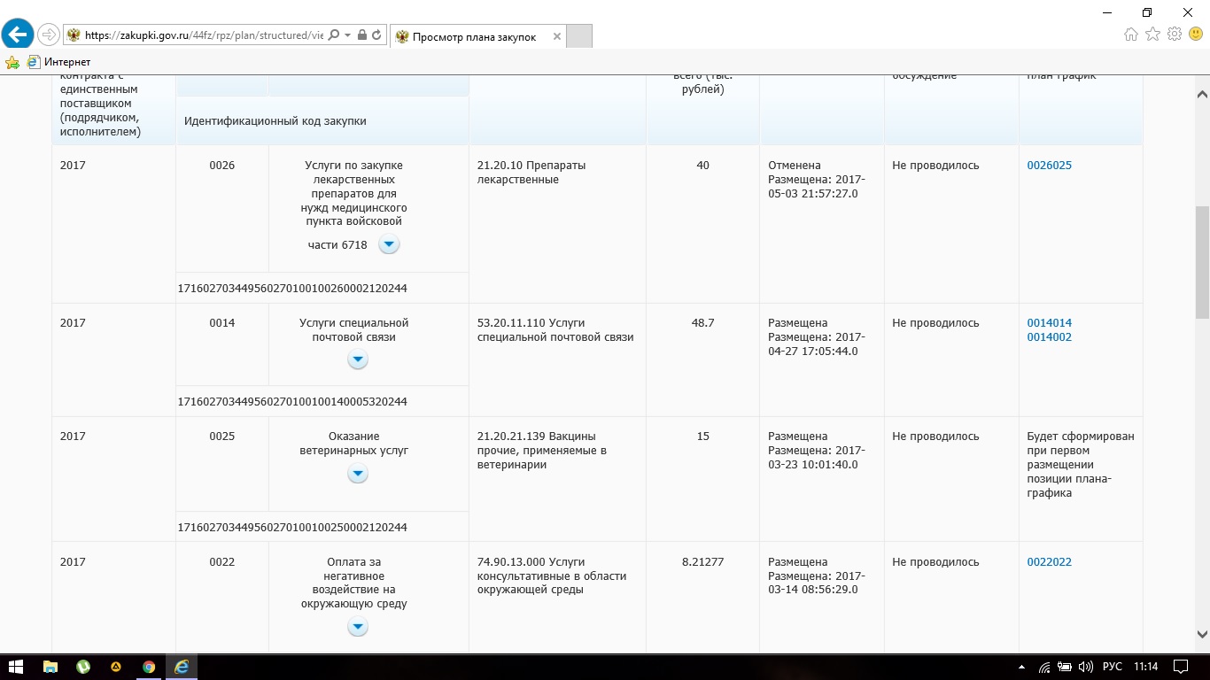Open the Internet Explorer home page icon
This screenshot has width=1210, height=680.
pos(1131,35)
